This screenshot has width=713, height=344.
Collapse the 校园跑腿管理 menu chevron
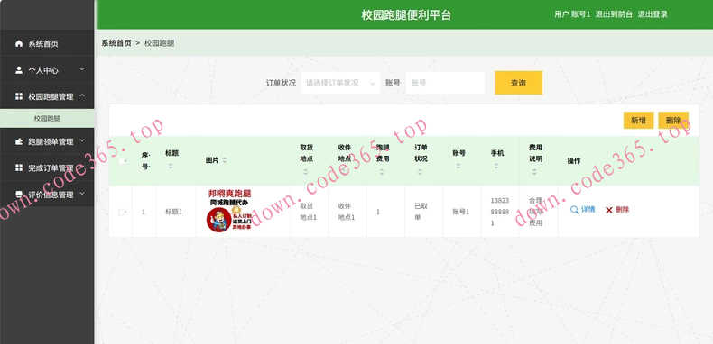tap(82, 95)
